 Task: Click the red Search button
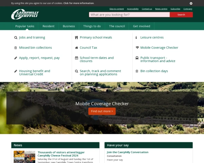[181, 15]
